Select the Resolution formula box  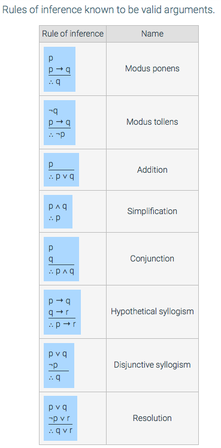pos(60,418)
